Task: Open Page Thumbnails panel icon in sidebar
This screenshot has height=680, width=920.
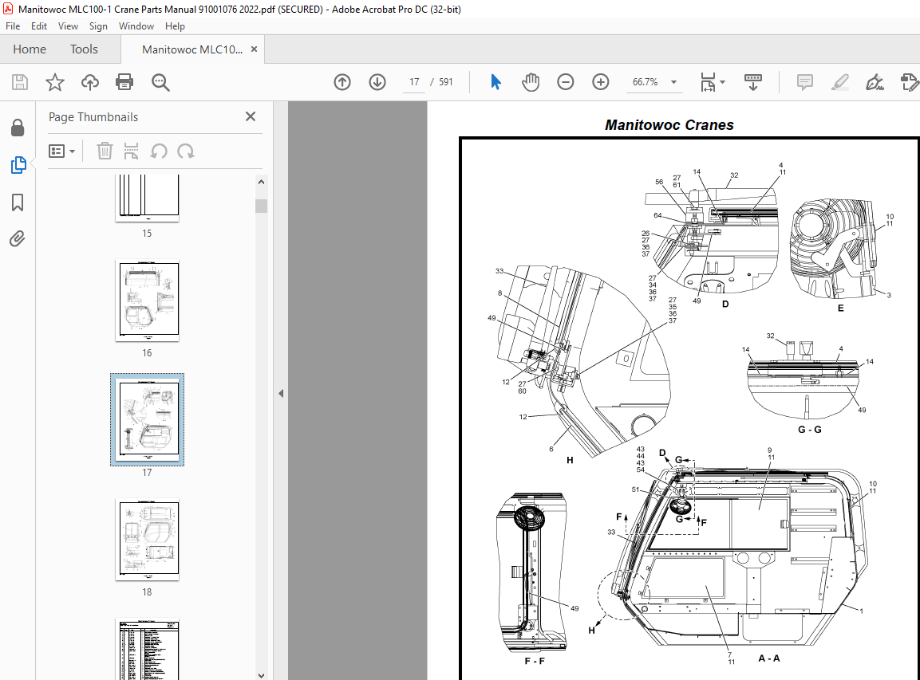Action: (18, 165)
